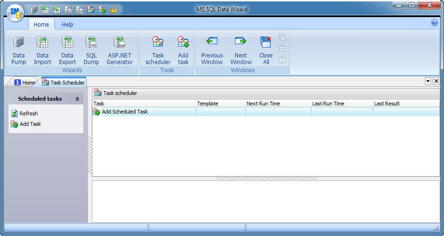The width and height of the screenshot is (444, 236).
Task: Click the Template column header
Action: point(221,104)
